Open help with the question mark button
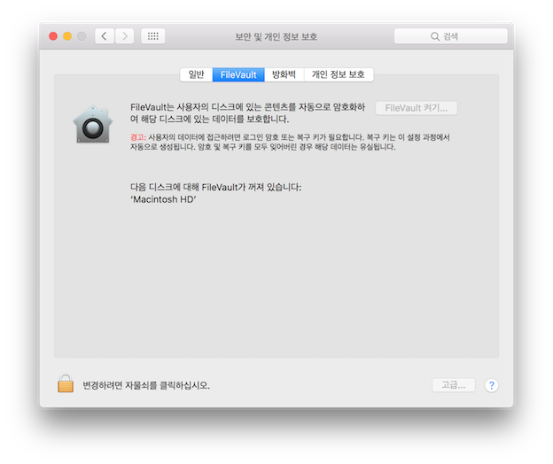Image resolution: width=553 pixels, height=464 pixels. coord(491,385)
